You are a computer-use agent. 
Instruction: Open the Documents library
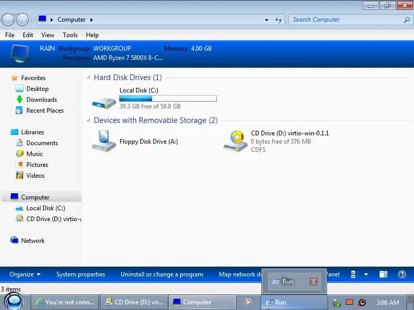pyautogui.click(x=42, y=143)
